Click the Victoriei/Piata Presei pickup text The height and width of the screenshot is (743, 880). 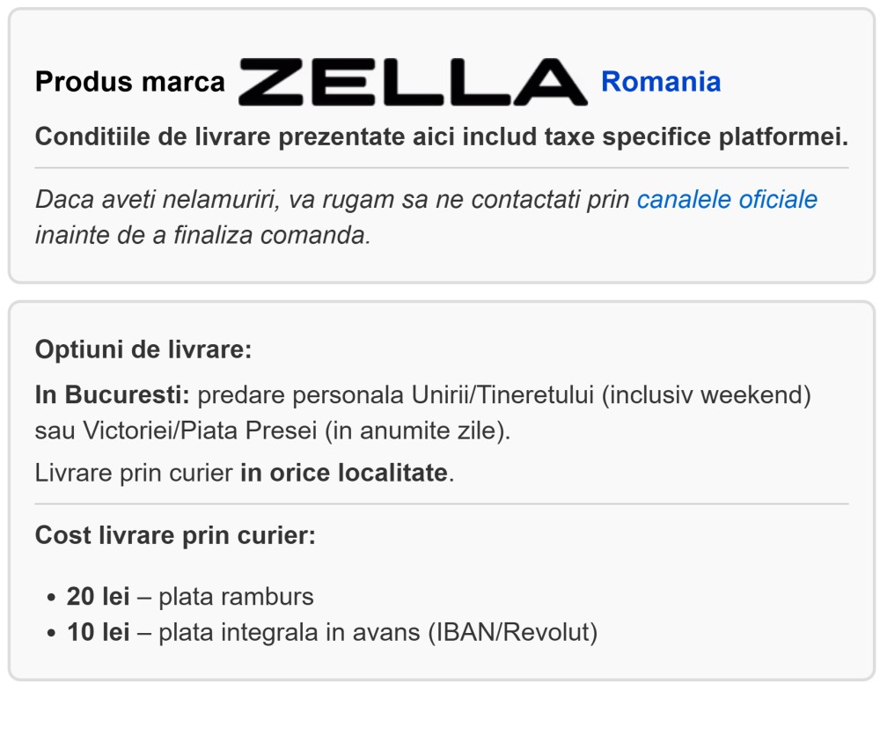[200, 430]
